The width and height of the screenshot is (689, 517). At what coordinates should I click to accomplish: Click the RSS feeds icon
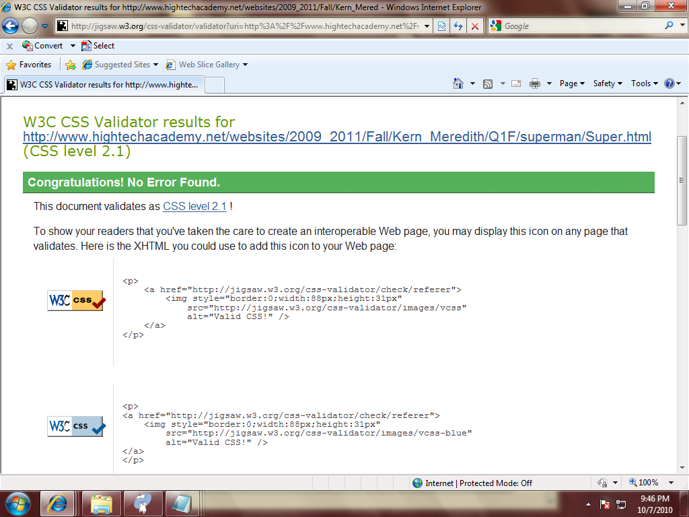(488, 83)
